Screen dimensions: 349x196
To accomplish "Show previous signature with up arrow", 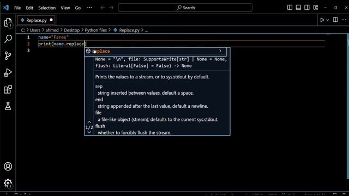I will coord(89,122).
